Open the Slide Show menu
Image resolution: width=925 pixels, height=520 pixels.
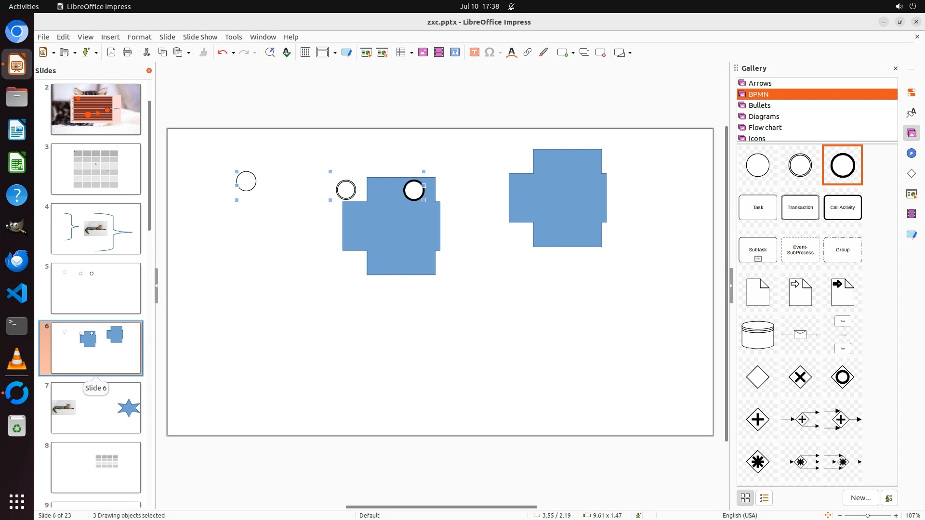coord(200,37)
